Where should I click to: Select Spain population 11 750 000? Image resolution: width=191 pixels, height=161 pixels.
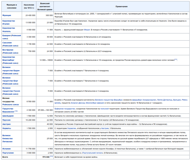[30, 149]
